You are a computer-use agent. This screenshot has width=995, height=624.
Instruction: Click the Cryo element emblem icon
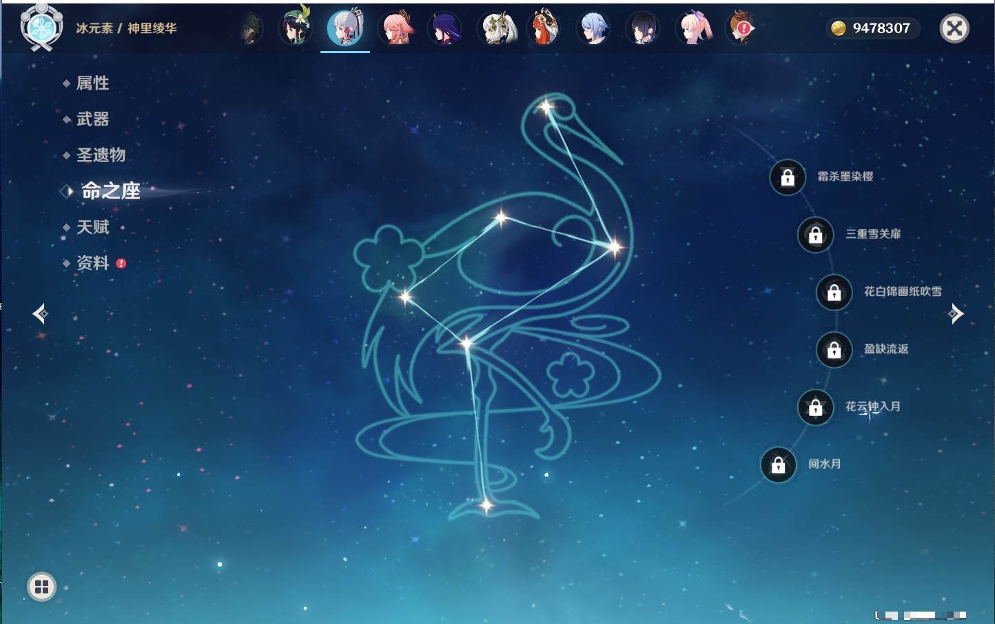tap(41, 28)
